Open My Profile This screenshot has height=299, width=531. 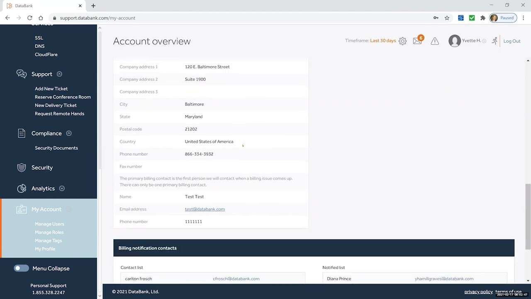tap(45, 249)
